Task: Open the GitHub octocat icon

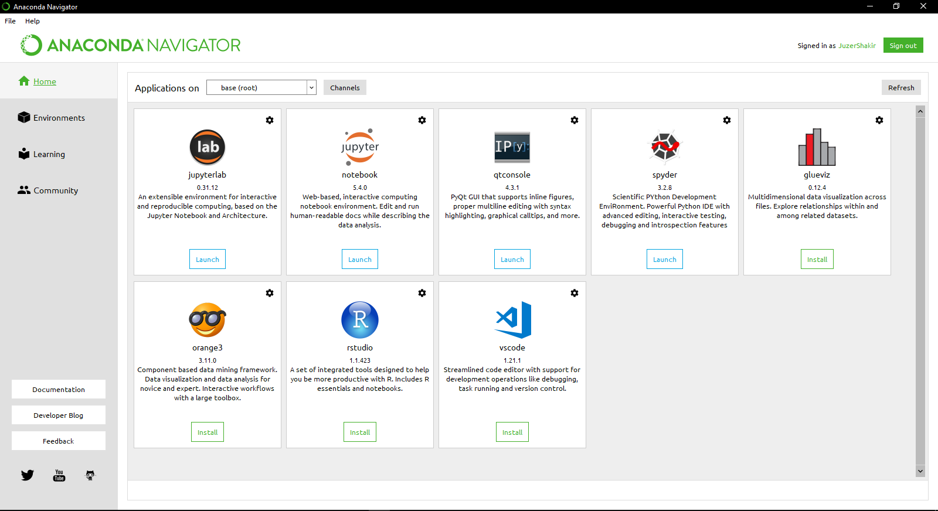Action: point(90,475)
